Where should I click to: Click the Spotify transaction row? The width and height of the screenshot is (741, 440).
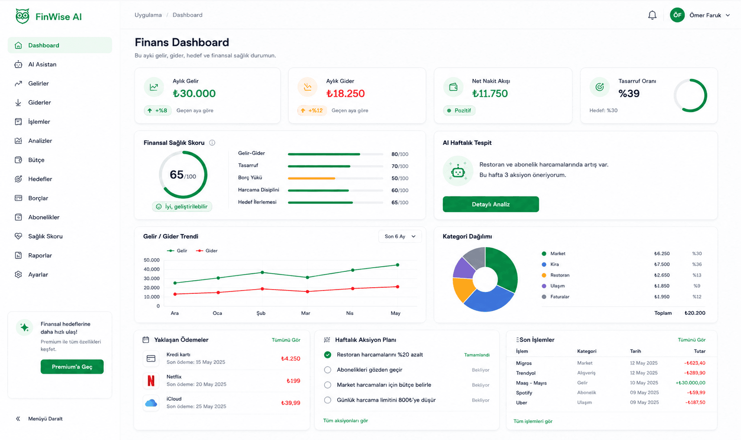611,393
